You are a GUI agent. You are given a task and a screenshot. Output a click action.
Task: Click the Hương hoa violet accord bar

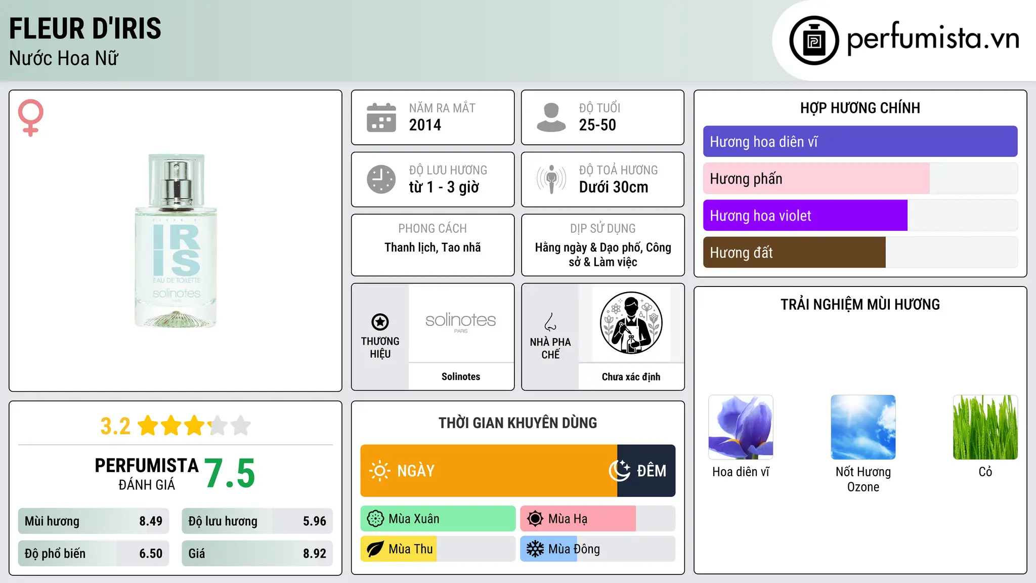coord(860,216)
